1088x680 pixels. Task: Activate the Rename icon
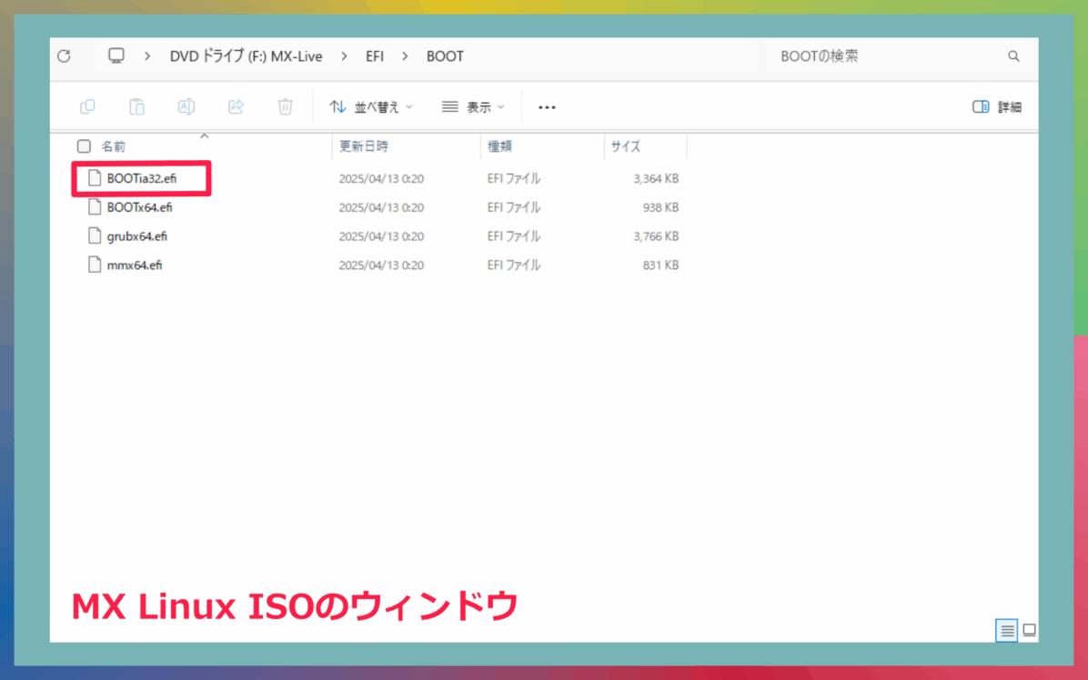(x=186, y=106)
